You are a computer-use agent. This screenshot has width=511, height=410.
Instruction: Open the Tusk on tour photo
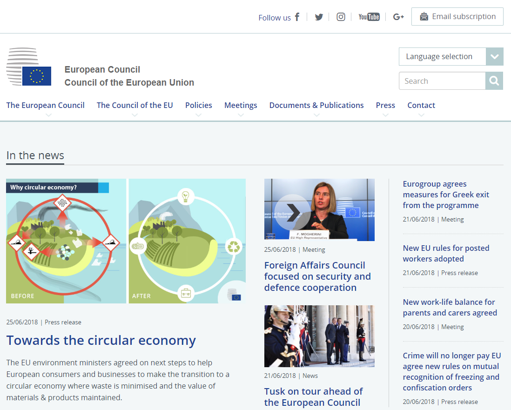319,336
